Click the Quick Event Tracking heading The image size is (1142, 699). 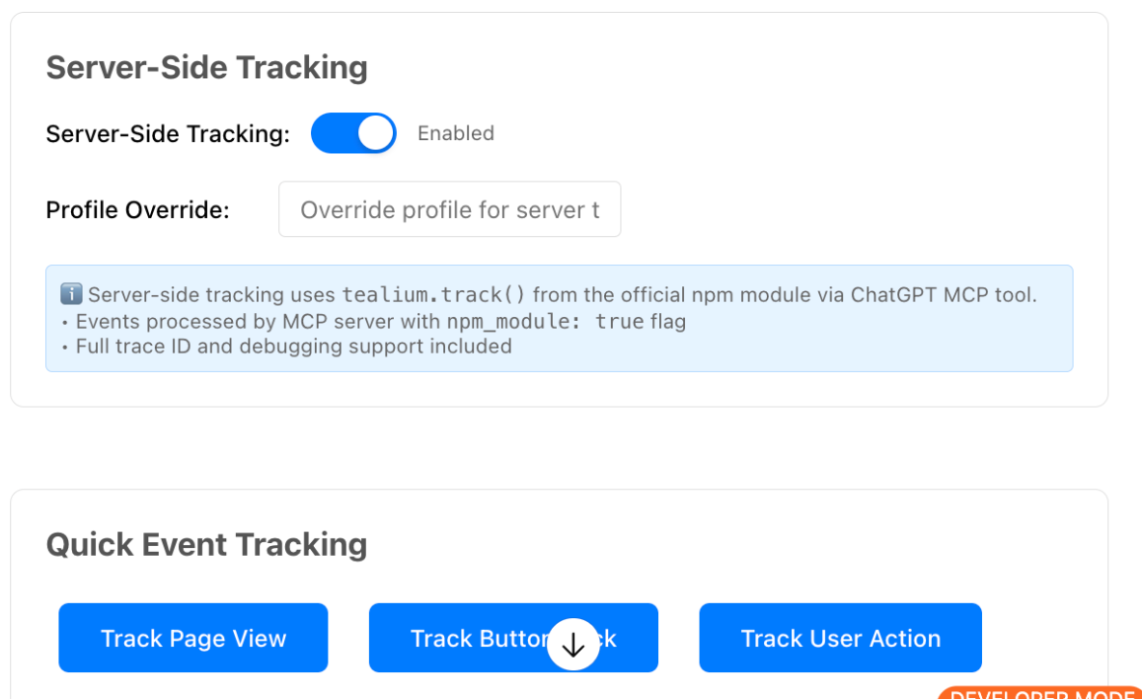[x=206, y=544]
